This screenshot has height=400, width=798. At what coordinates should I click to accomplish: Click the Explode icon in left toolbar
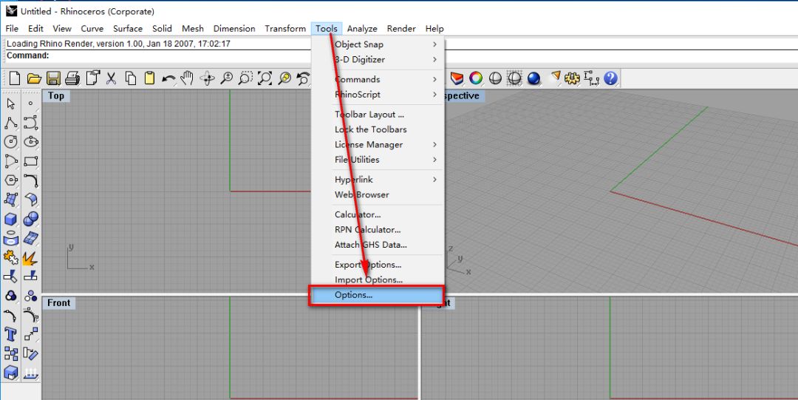[30, 257]
